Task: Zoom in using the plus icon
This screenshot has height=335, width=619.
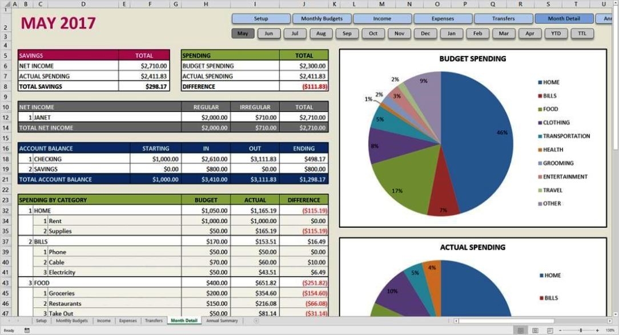Action: click(x=597, y=330)
